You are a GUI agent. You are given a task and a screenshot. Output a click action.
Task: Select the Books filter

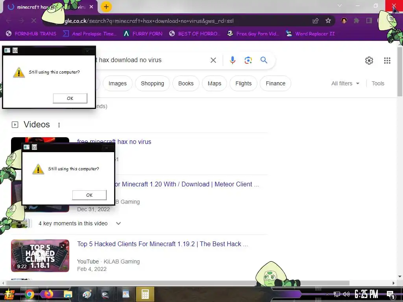[x=186, y=83]
